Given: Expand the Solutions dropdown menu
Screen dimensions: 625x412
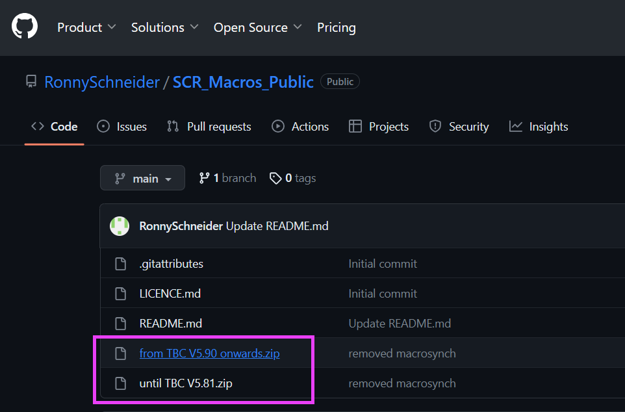Looking at the screenshot, I should [166, 27].
